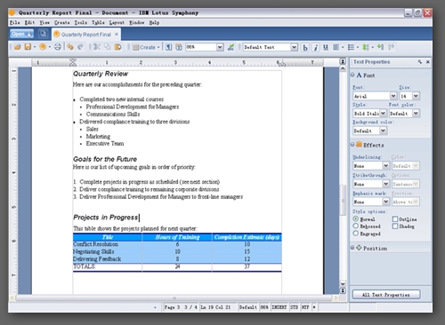Select the Engraved style option radio
The height and width of the screenshot is (325, 445).
(x=356, y=234)
